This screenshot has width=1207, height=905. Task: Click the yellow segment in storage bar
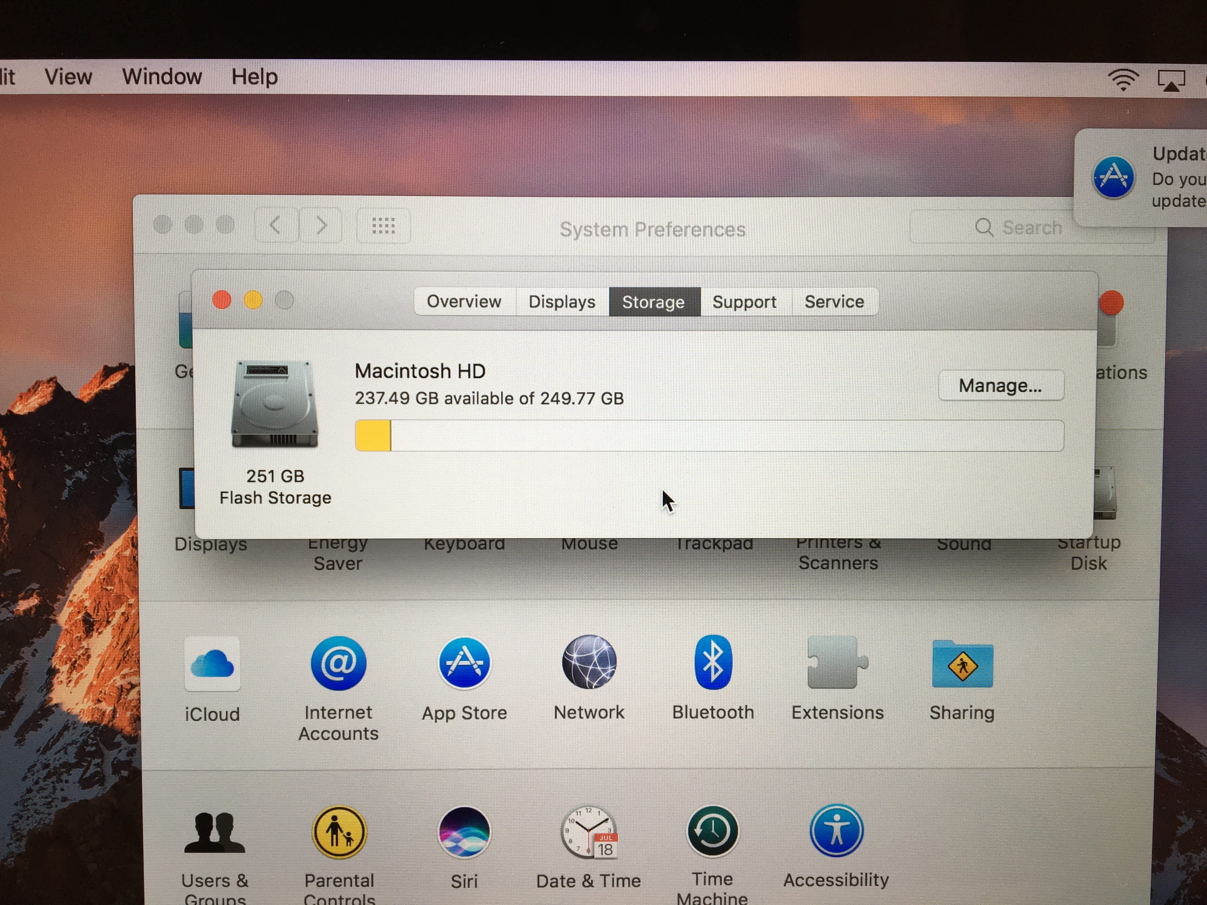(373, 436)
